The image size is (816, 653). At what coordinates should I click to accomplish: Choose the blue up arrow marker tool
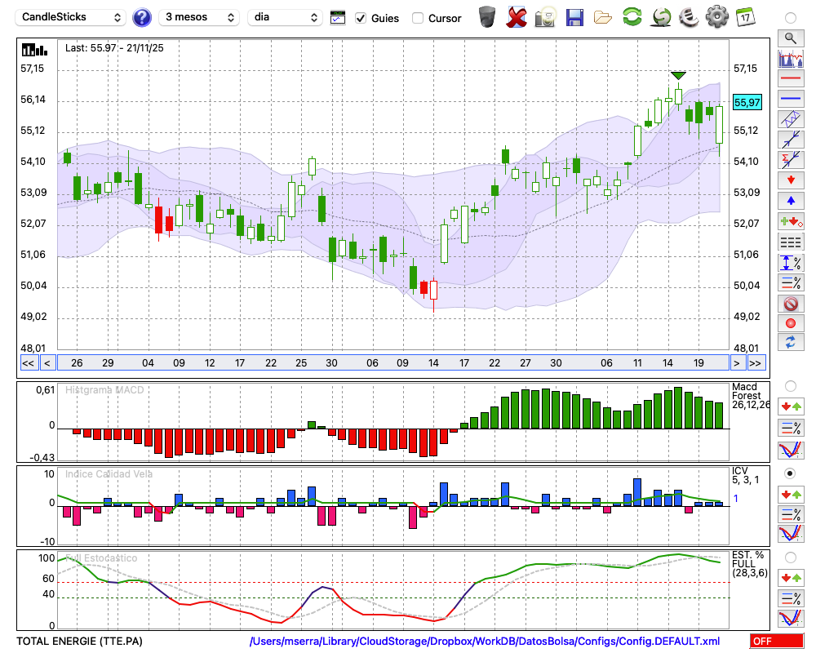click(x=790, y=200)
